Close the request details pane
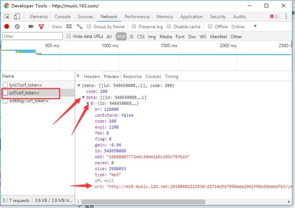The height and width of the screenshot is (208, 295). point(78,76)
